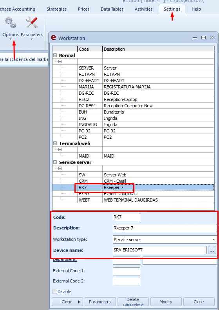Select the RUTAPN row
Screen dimensions: 219x310
133,74
